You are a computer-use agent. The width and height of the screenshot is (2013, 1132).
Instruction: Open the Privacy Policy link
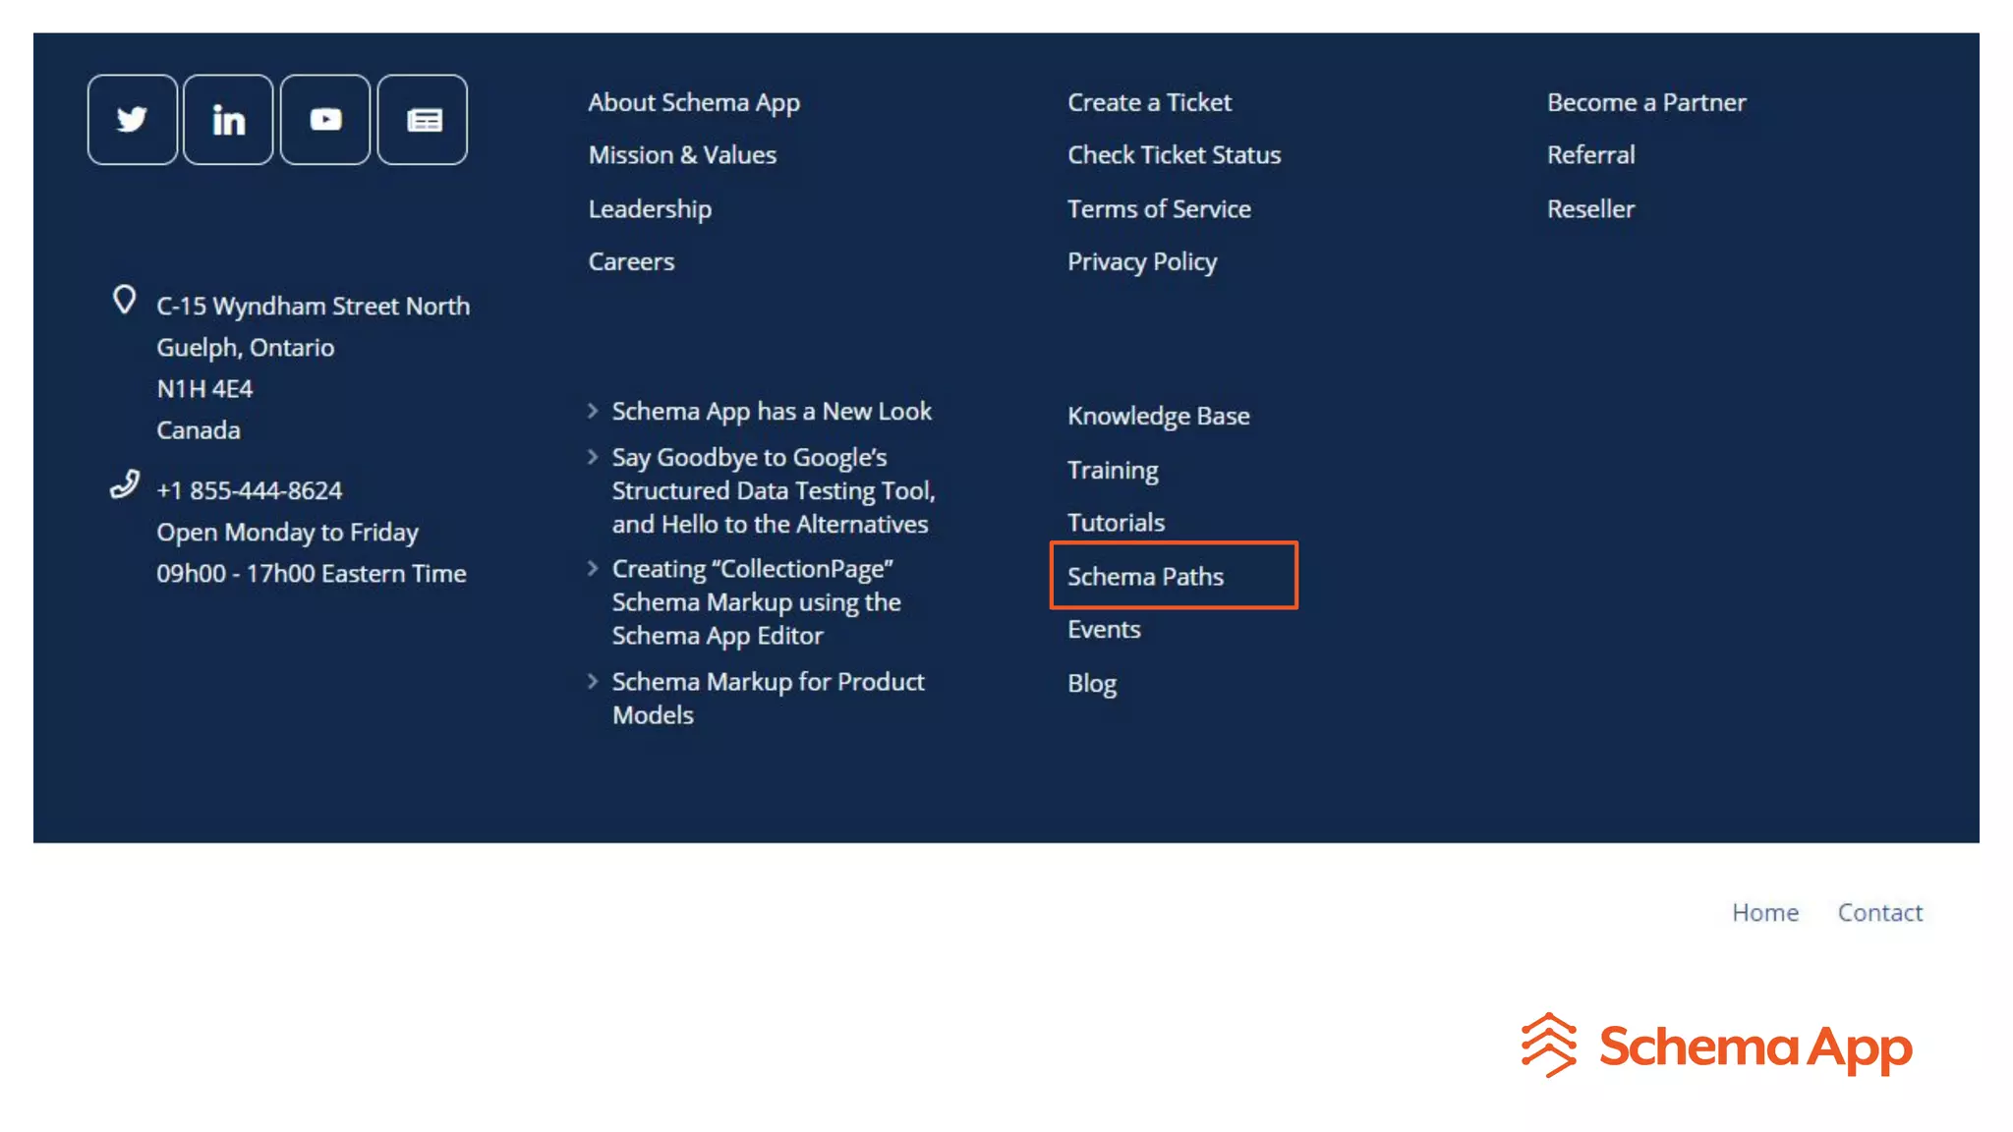pyautogui.click(x=1141, y=261)
